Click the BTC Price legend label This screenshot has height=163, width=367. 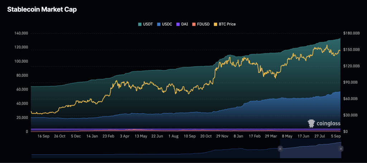point(227,24)
